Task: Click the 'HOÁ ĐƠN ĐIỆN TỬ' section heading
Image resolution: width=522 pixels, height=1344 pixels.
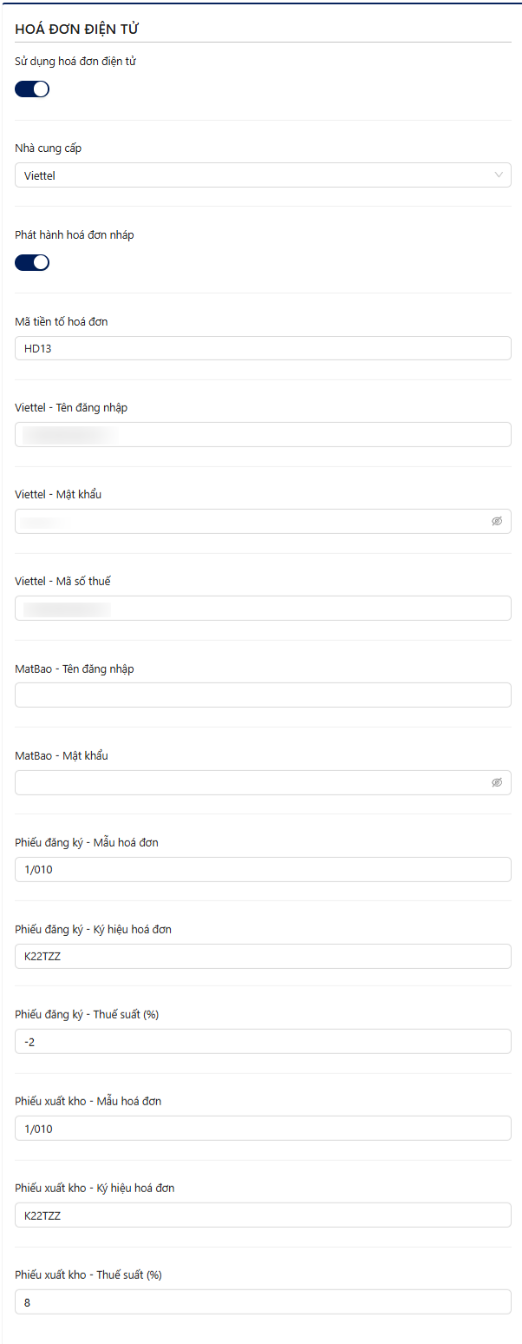Action: tap(77, 30)
